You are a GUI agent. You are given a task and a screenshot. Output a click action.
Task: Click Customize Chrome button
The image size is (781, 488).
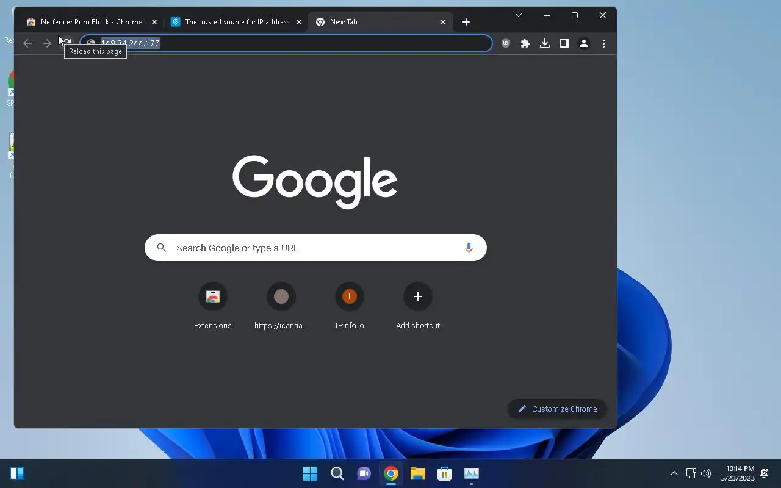[x=557, y=409]
